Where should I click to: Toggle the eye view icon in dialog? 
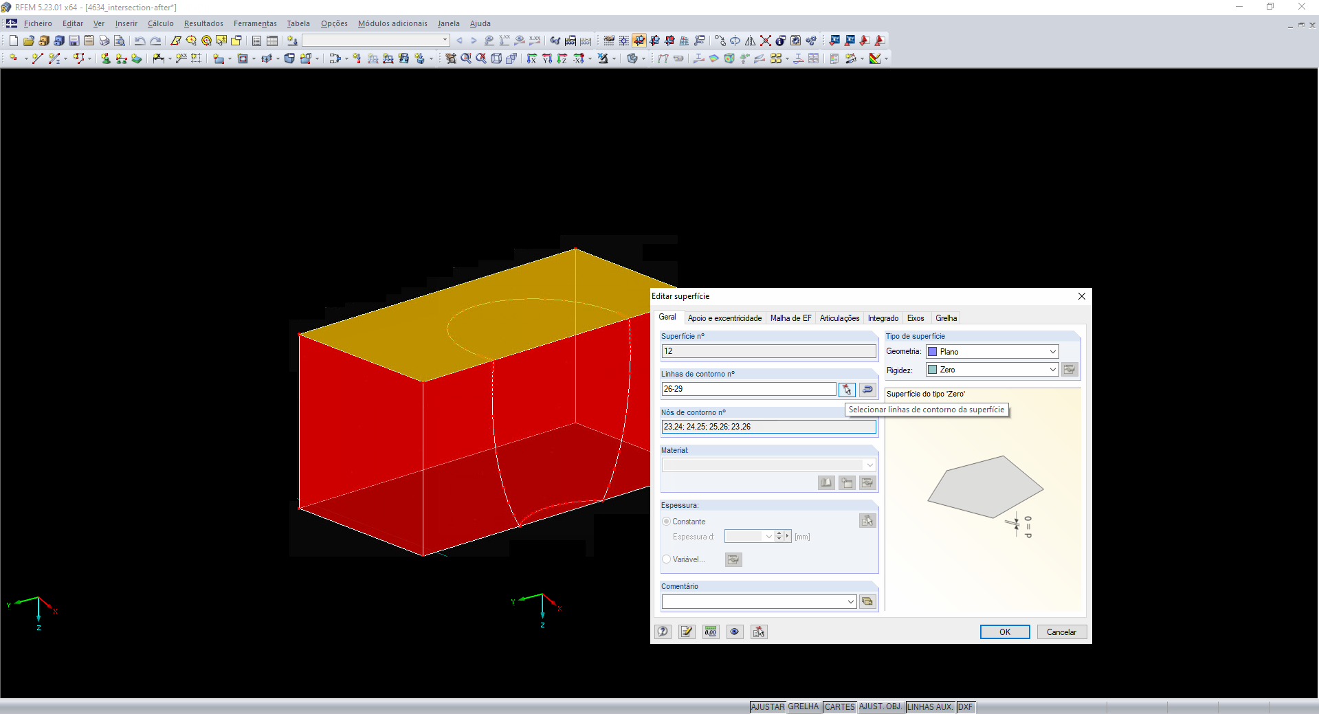(x=735, y=632)
